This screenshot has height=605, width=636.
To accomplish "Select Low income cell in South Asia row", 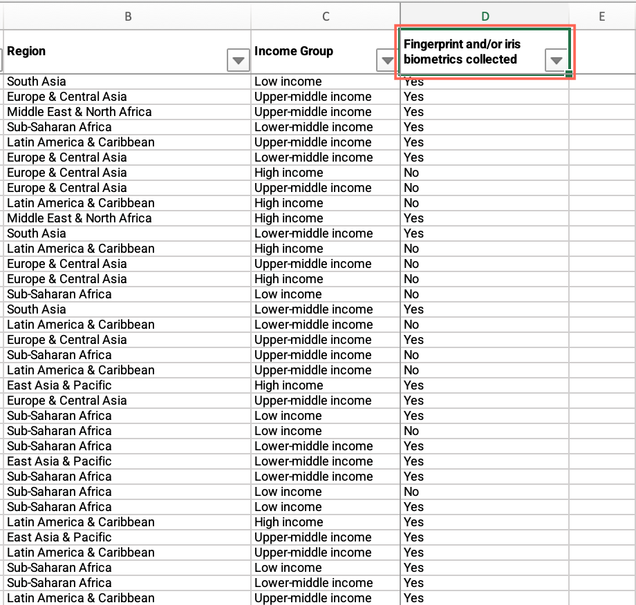I will pyautogui.click(x=326, y=81).
